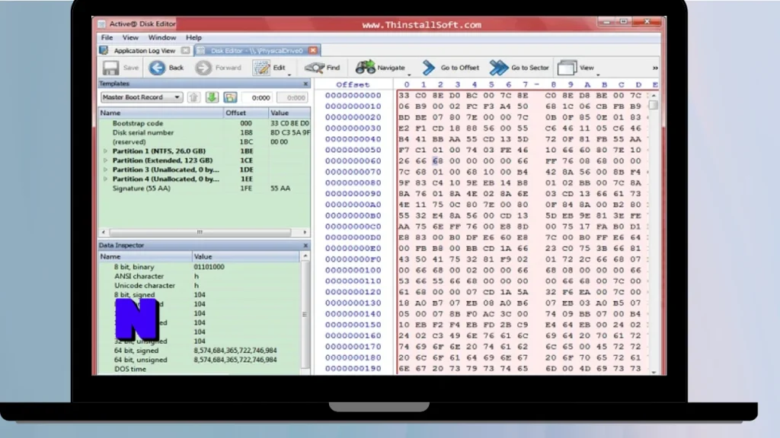Click the green template down-arrow icon
Image resolution: width=780 pixels, height=438 pixels.
(x=212, y=97)
